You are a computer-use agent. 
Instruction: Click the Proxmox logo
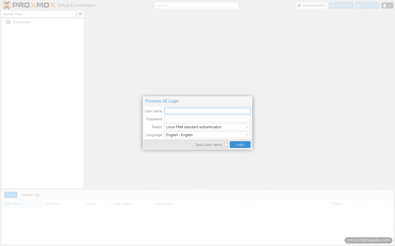pos(29,5)
